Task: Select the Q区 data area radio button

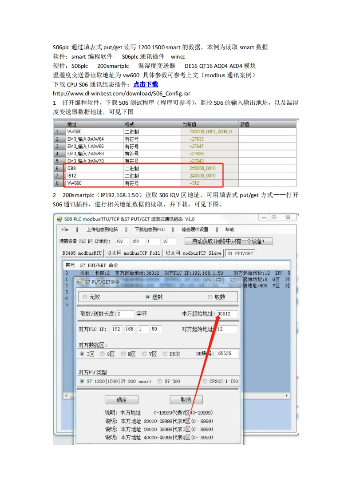Action: pyautogui.click(x=107, y=354)
